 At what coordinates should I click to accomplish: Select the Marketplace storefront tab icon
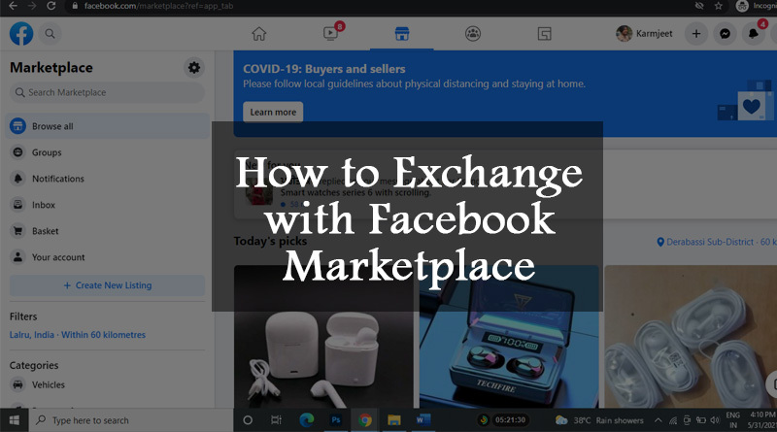[402, 34]
